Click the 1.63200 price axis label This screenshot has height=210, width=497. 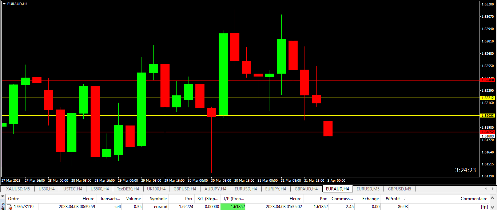488,4
